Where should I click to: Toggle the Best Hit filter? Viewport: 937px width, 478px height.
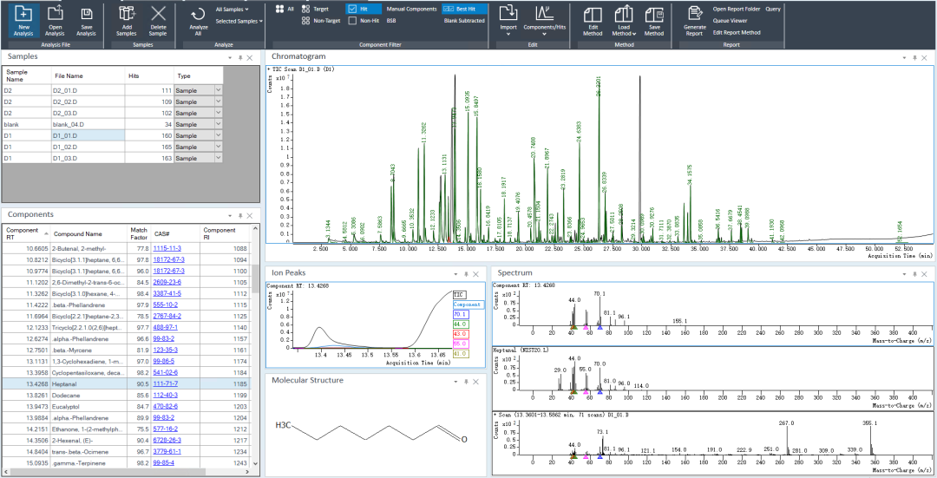tap(464, 9)
